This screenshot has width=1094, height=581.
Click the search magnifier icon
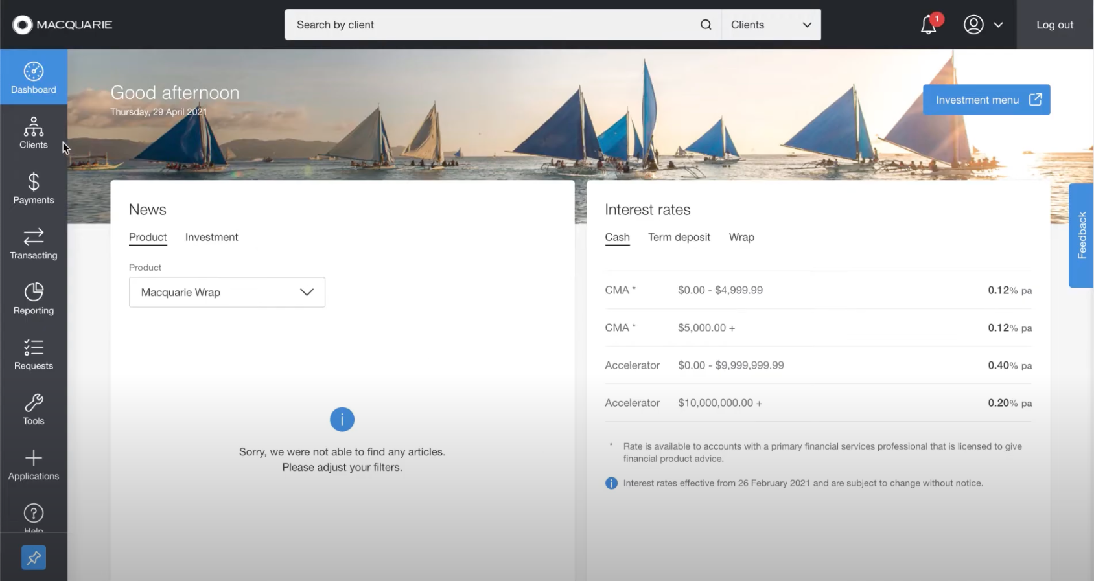706,25
